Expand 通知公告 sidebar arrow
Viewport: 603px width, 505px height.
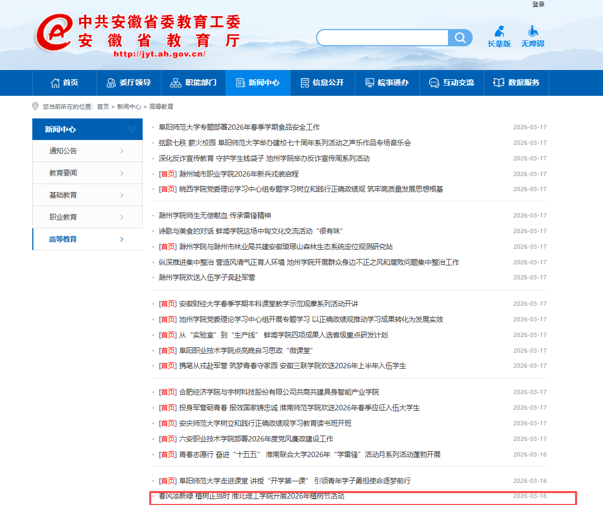(122, 151)
